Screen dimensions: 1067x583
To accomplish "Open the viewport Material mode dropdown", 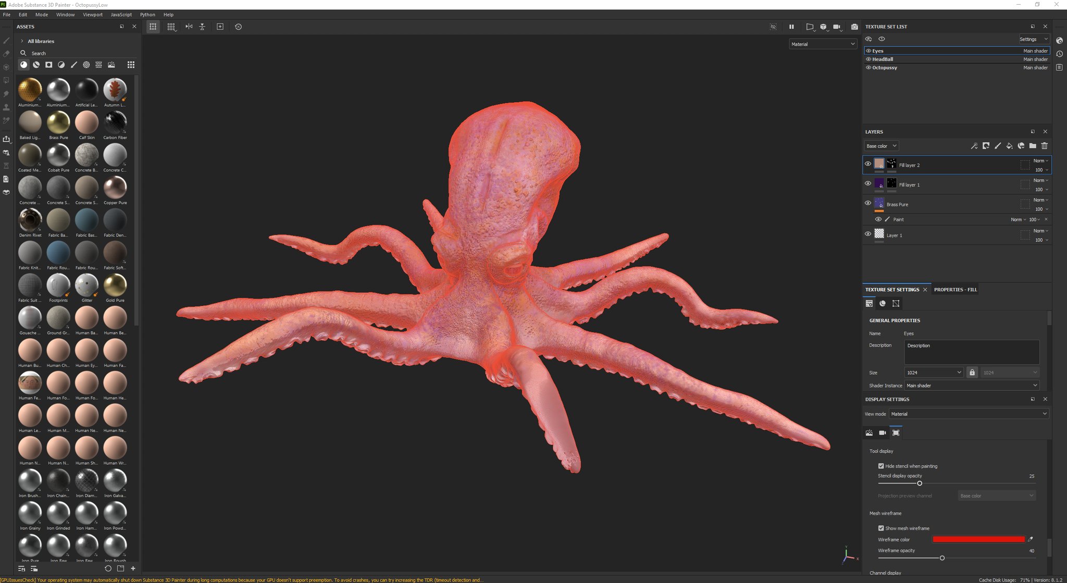I will [x=823, y=44].
